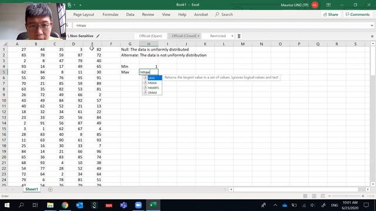Click the Null hypothesis text cell

155,49
